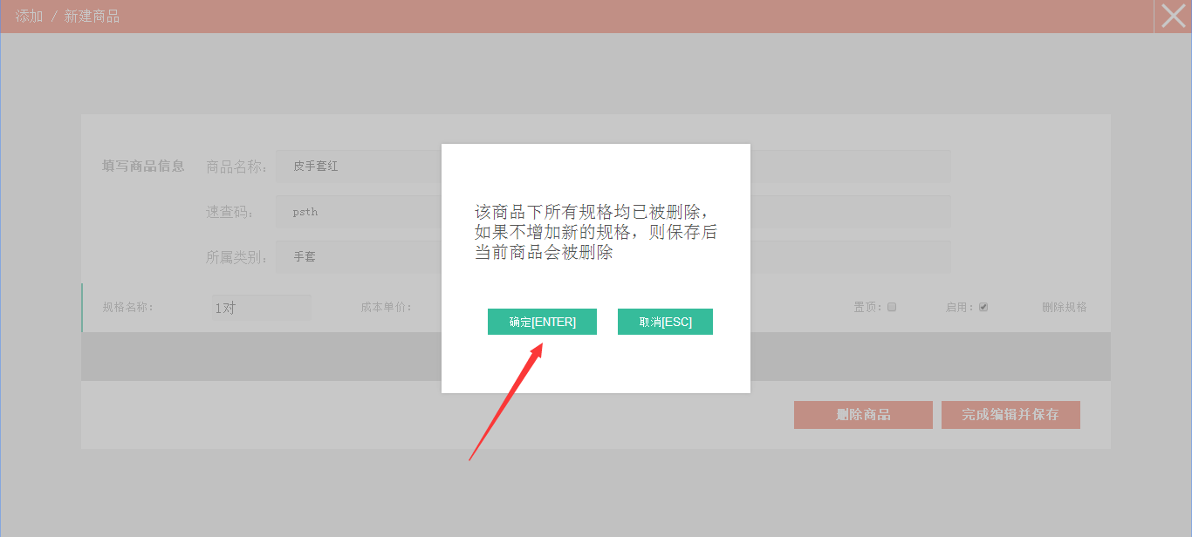
Task: Confirm the dialog with 确定[ENTER]
Action: (x=542, y=322)
